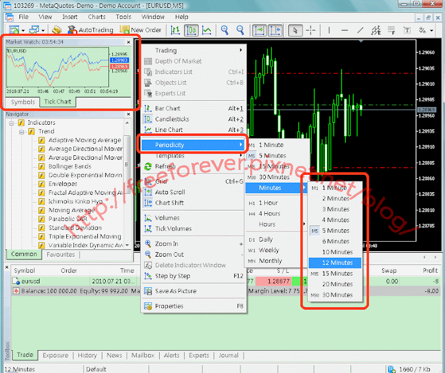Select the crosshair tool

[311, 30]
